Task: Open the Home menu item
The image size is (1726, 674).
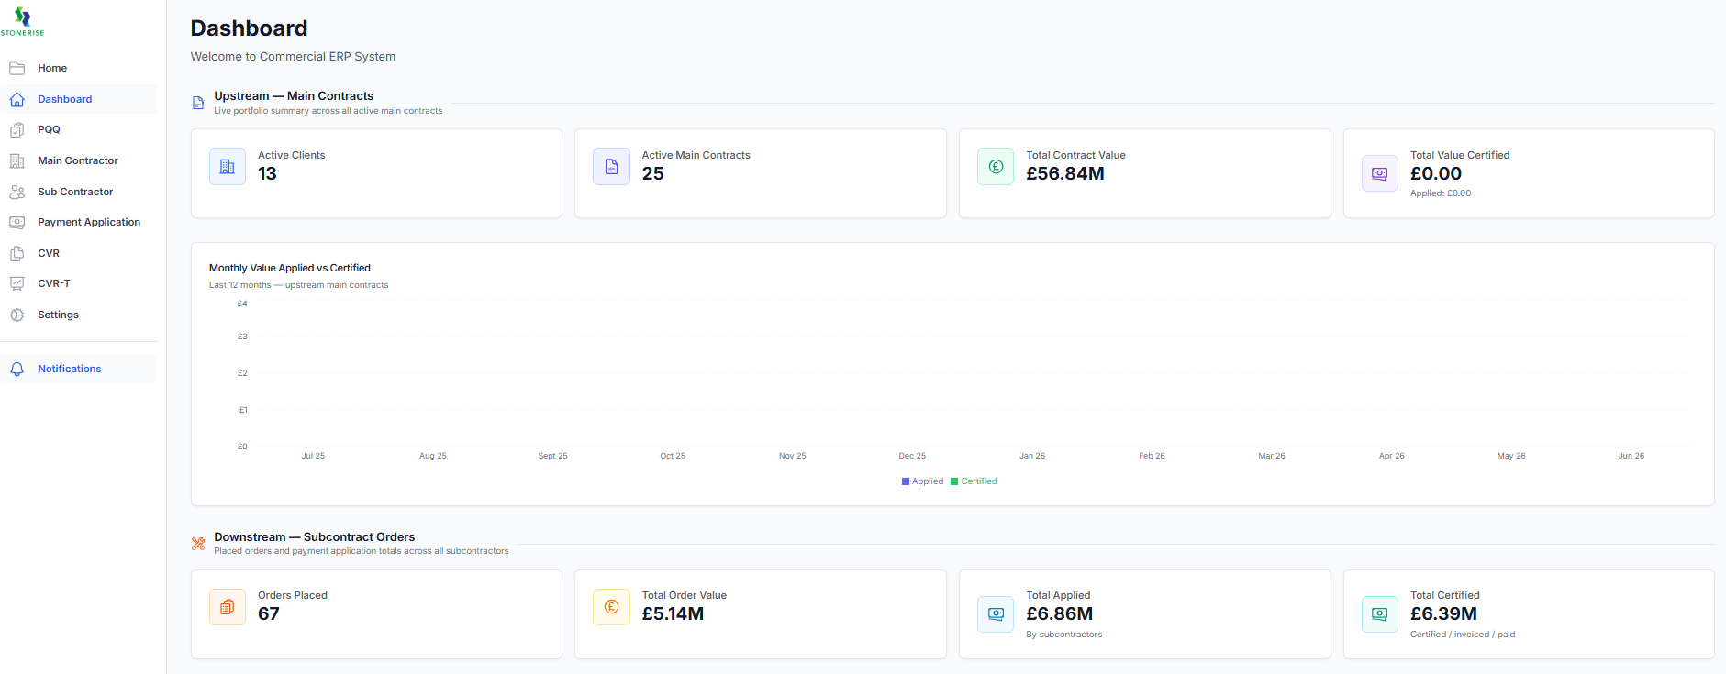Action: pyautogui.click(x=79, y=68)
